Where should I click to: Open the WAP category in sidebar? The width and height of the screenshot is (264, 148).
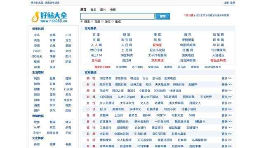pos(37,127)
